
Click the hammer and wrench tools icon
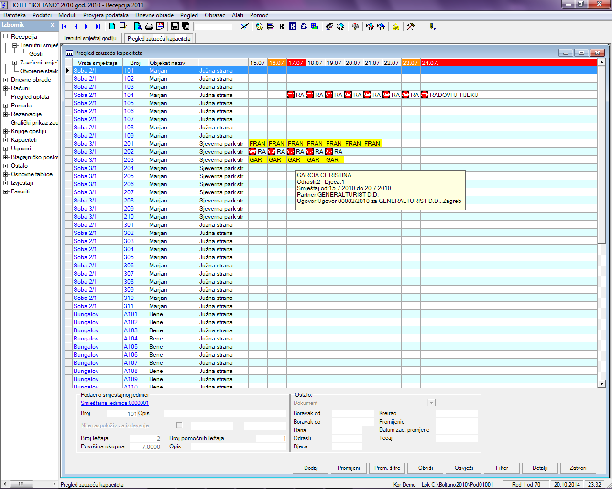[x=410, y=27]
